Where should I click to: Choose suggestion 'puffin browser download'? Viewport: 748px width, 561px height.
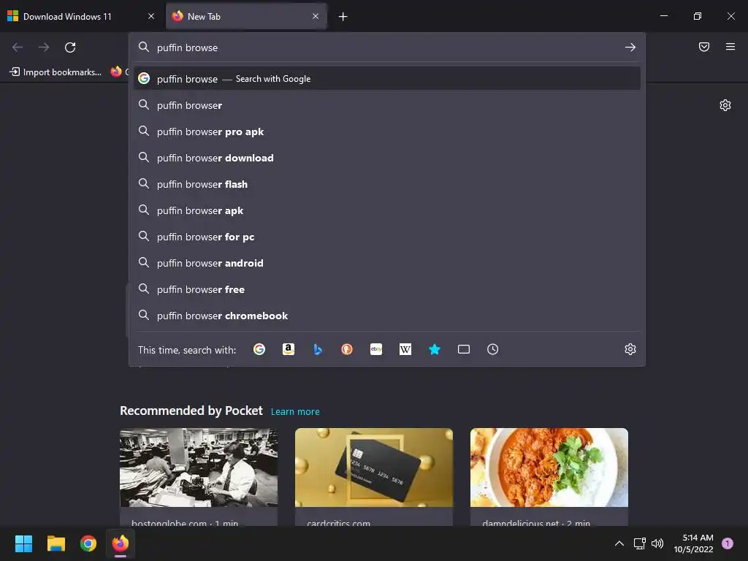tap(387, 158)
